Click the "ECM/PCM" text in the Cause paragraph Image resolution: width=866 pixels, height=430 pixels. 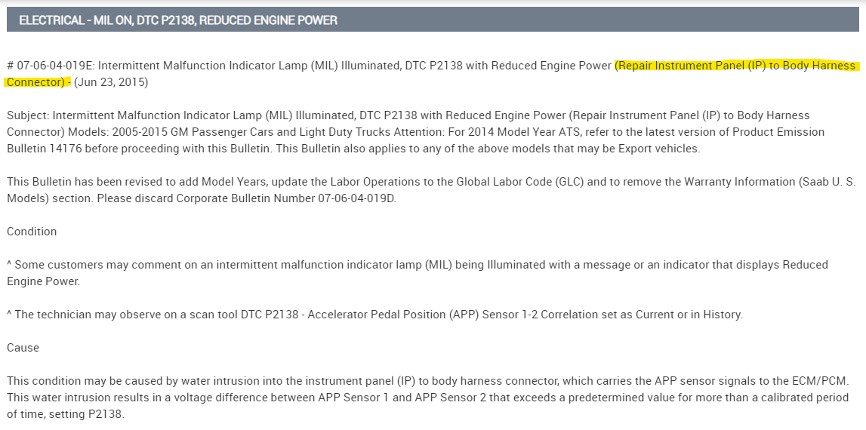click(827, 381)
